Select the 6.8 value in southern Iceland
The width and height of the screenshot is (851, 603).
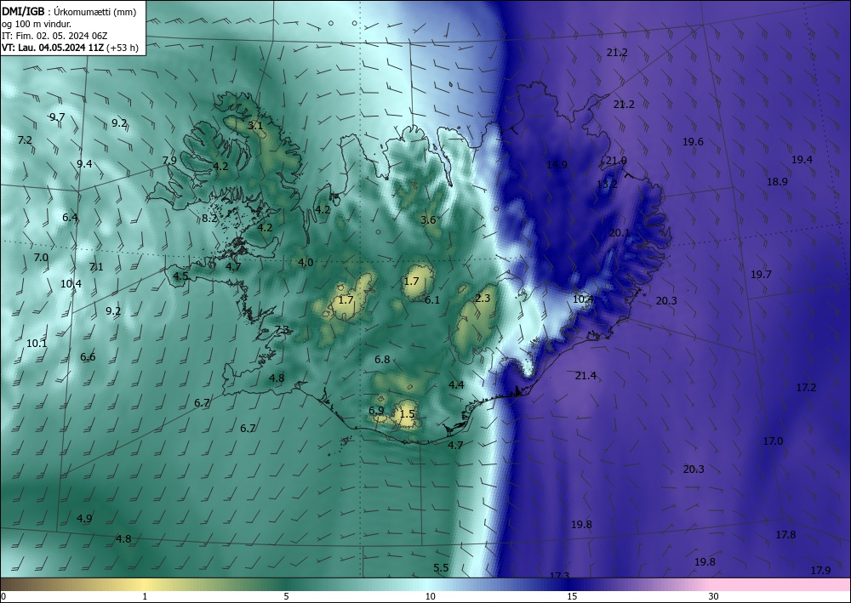(383, 360)
